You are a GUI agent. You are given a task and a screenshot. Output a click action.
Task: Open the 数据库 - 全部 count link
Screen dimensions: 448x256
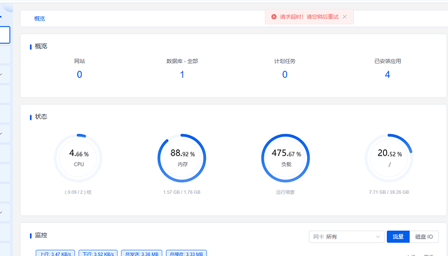182,75
